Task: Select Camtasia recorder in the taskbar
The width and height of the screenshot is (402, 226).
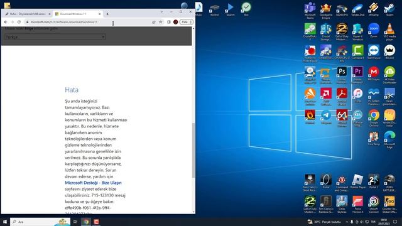Action: 96,222
